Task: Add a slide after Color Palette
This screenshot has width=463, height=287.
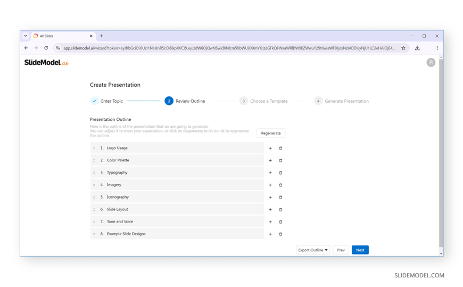Action: point(270,160)
